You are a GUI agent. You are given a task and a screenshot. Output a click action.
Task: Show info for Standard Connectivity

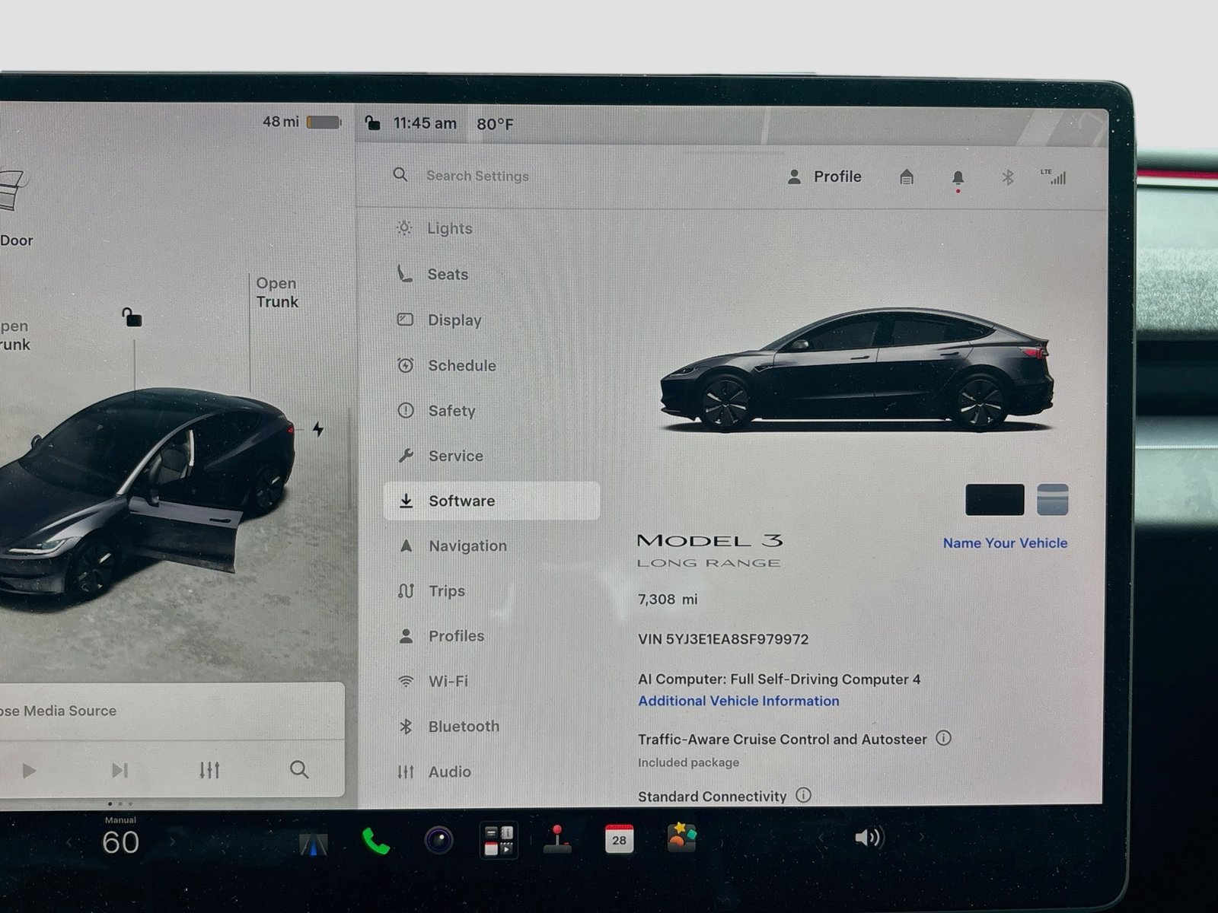[x=803, y=795]
